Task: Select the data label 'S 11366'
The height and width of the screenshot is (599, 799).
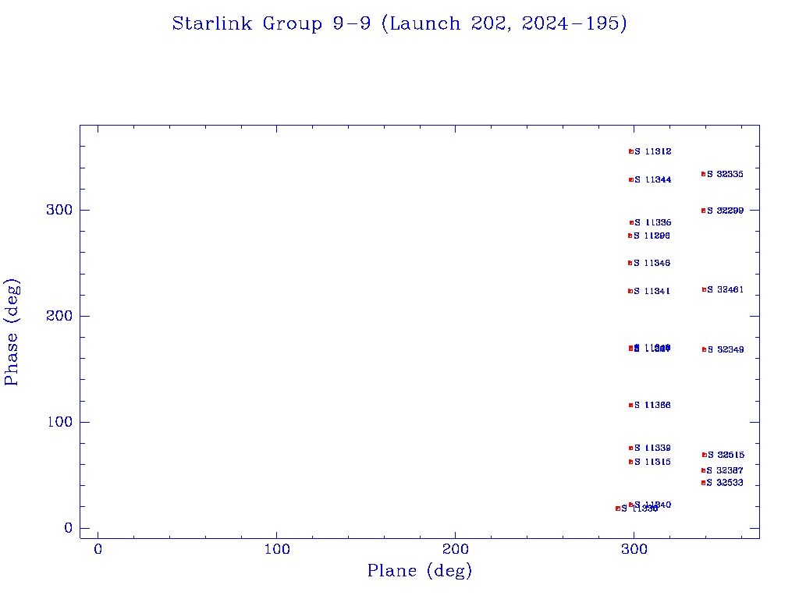Action: click(652, 405)
